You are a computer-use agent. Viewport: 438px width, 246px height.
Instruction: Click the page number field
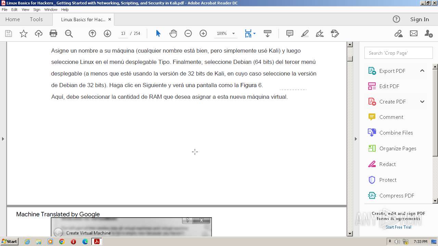[x=123, y=33]
